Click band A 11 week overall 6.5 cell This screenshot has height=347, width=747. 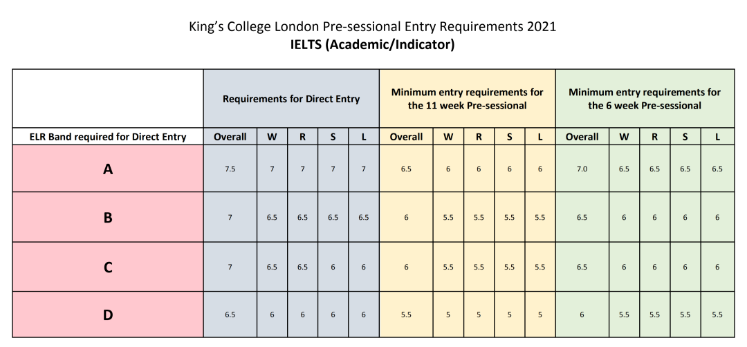[x=407, y=169]
